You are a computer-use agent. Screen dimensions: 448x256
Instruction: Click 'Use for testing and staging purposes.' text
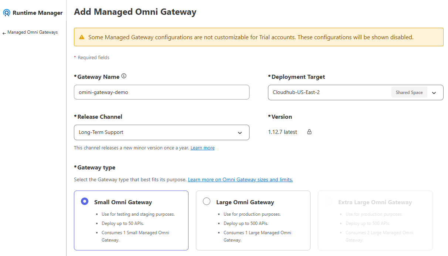(x=138, y=214)
